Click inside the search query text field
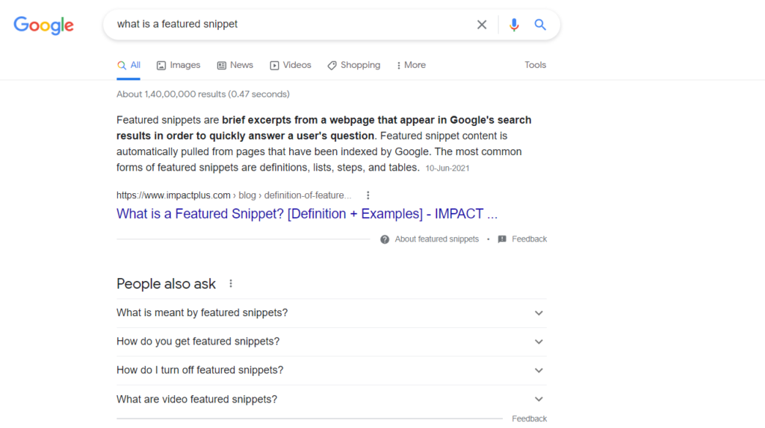 (293, 25)
